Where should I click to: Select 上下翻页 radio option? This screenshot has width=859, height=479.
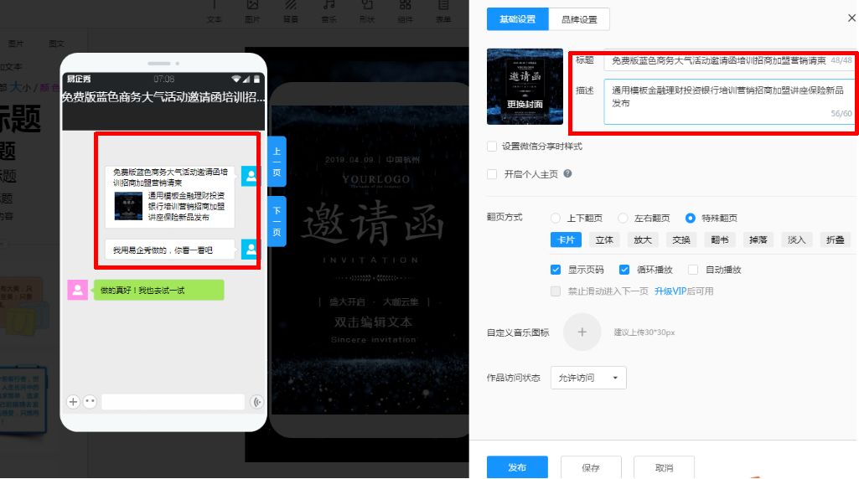coord(556,218)
